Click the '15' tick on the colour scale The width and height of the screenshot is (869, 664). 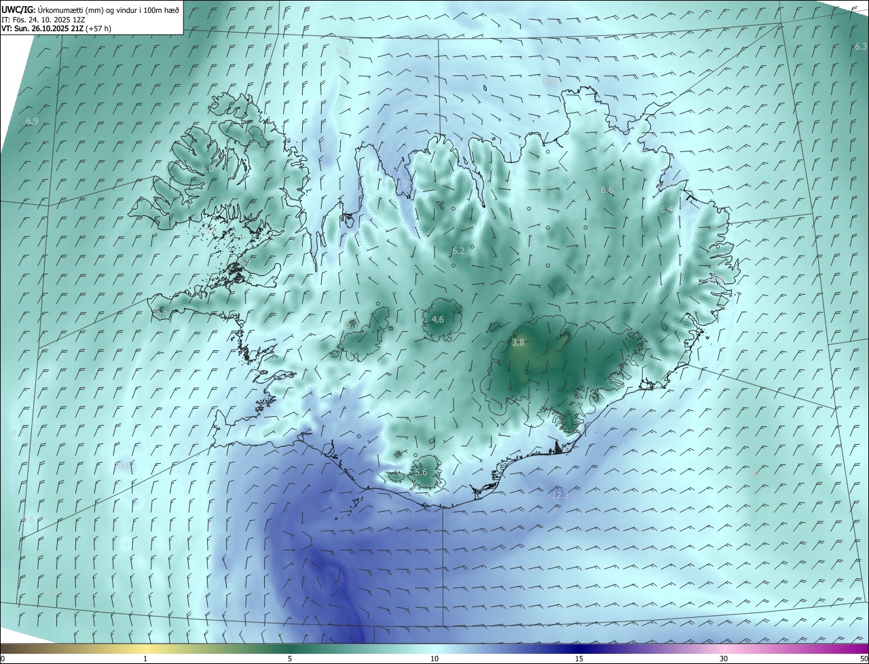tap(579, 659)
